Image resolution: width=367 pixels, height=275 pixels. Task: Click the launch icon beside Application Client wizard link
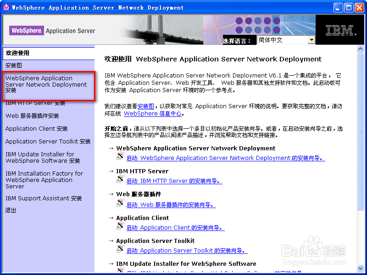point(121,225)
